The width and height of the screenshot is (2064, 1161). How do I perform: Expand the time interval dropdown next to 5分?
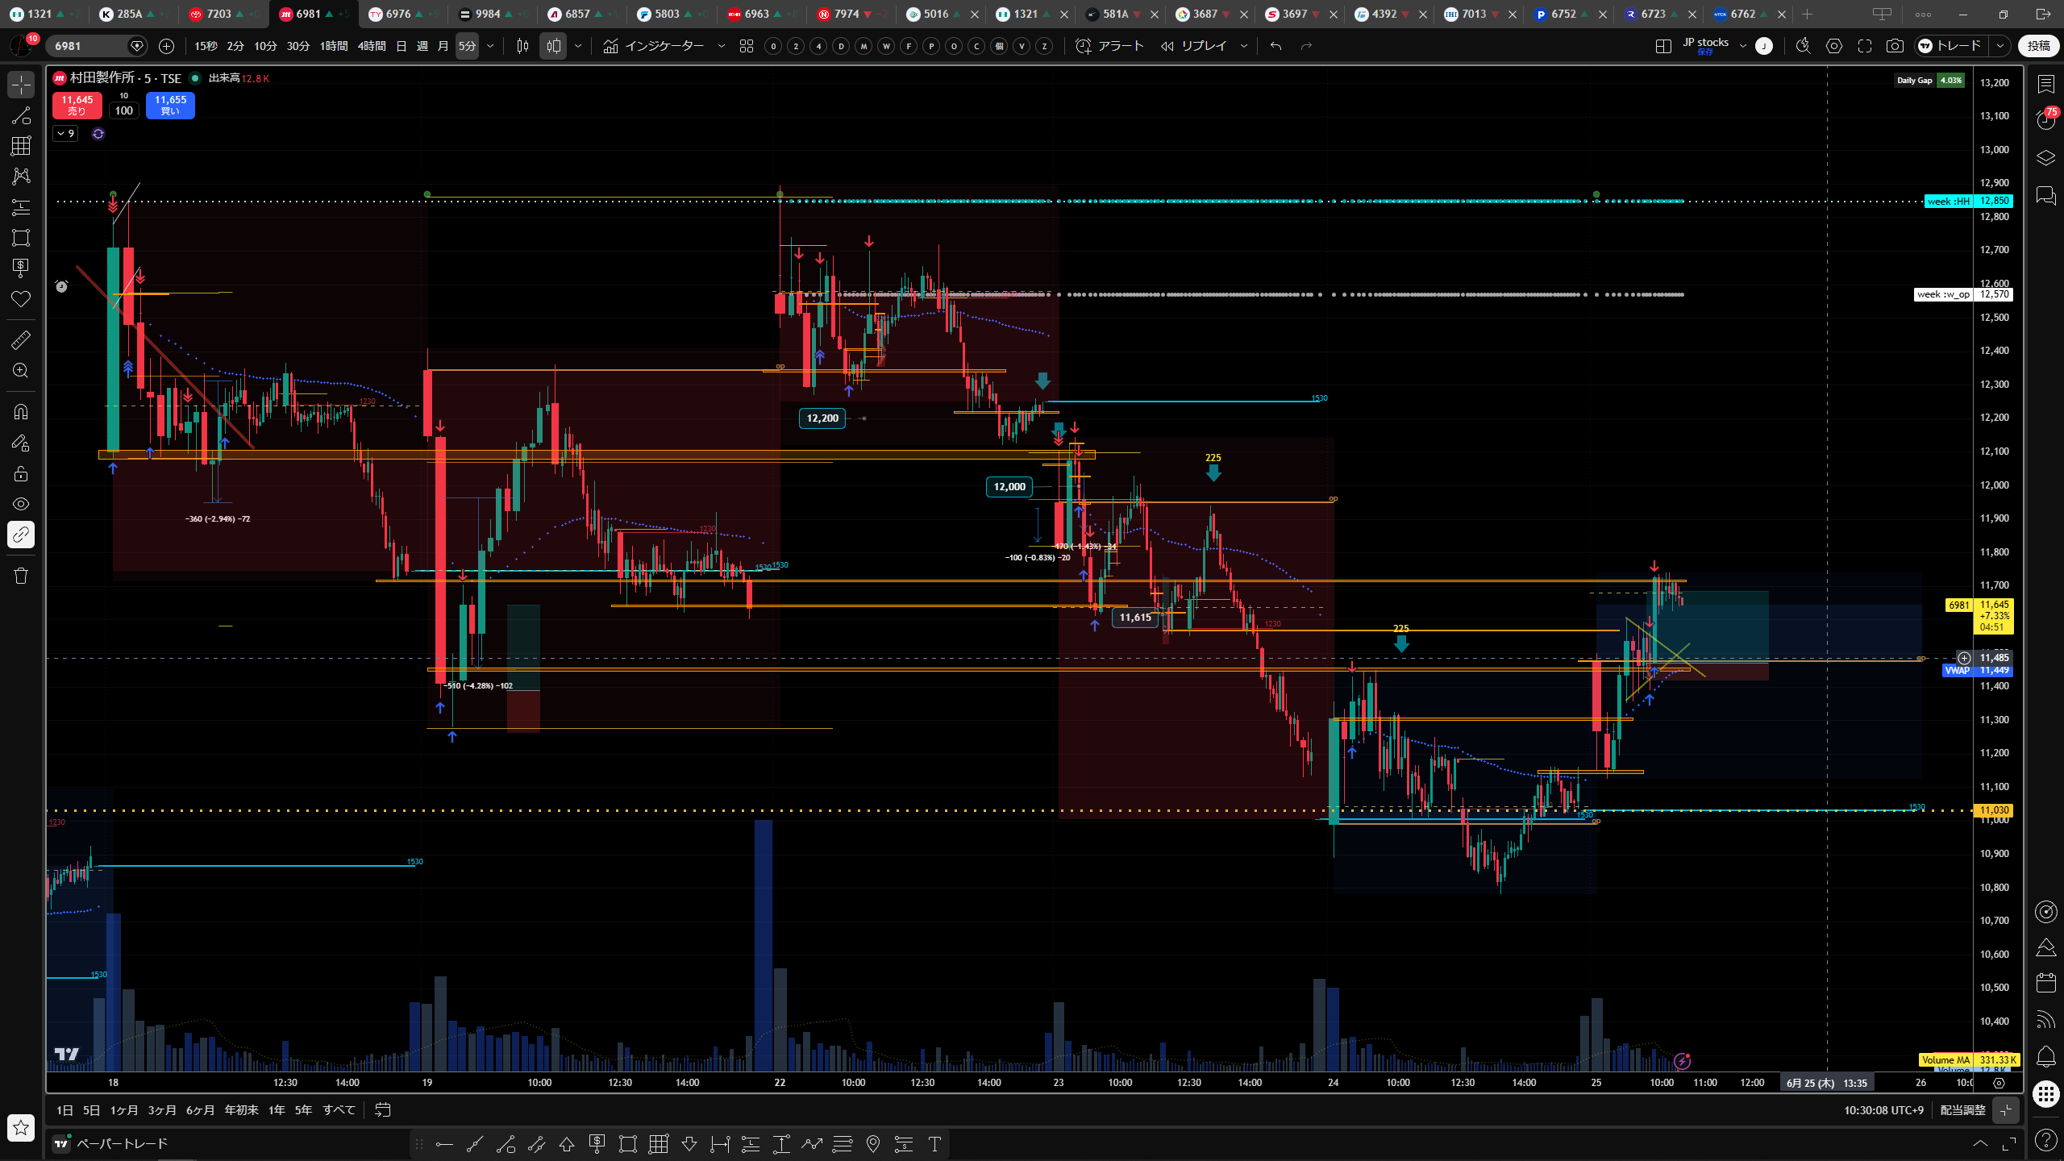click(490, 46)
